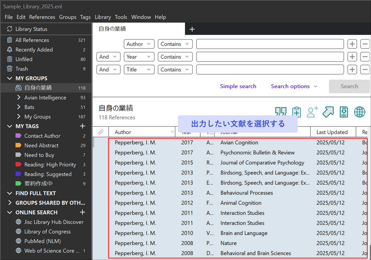Add a search row after Year row
This screenshot has height=260, width=371.
(352, 57)
